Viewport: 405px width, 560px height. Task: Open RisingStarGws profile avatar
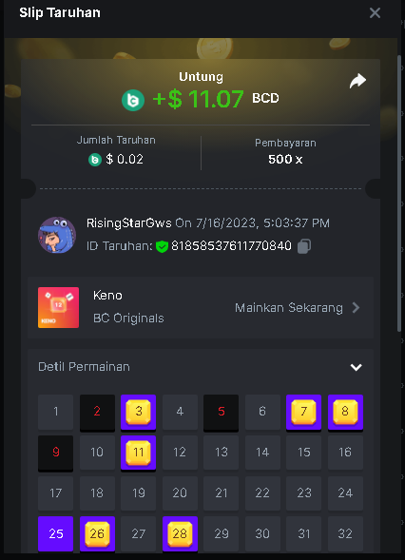[x=57, y=235]
